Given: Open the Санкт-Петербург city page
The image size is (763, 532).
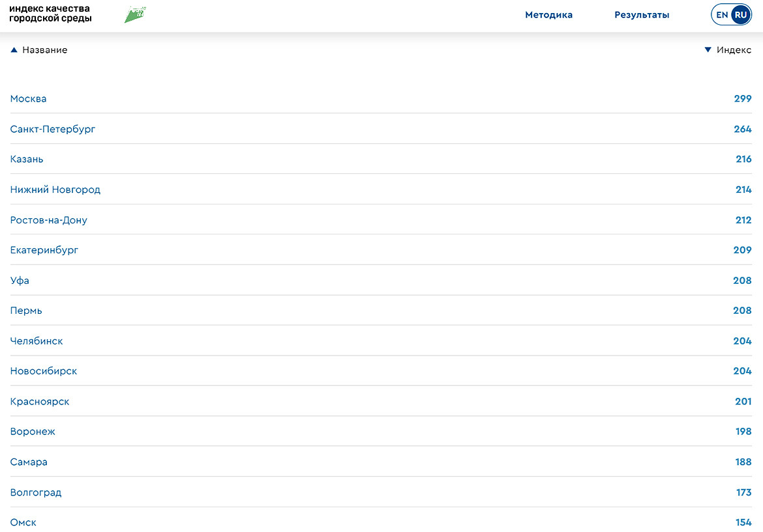Looking at the screenshot, I should [53, 129].
